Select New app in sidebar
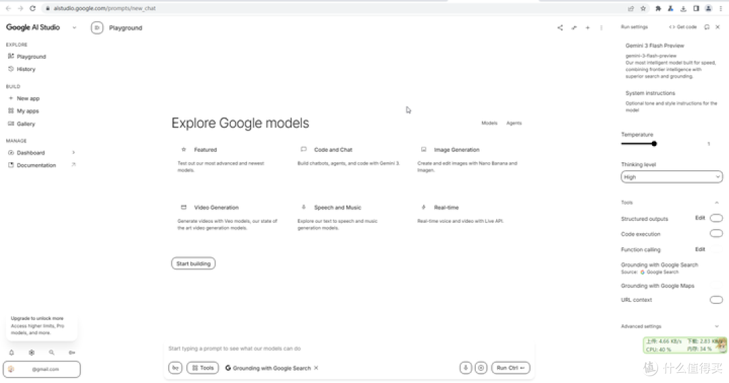Image resolution: width=729 pixels, height=383 pixels. [28, 98]
